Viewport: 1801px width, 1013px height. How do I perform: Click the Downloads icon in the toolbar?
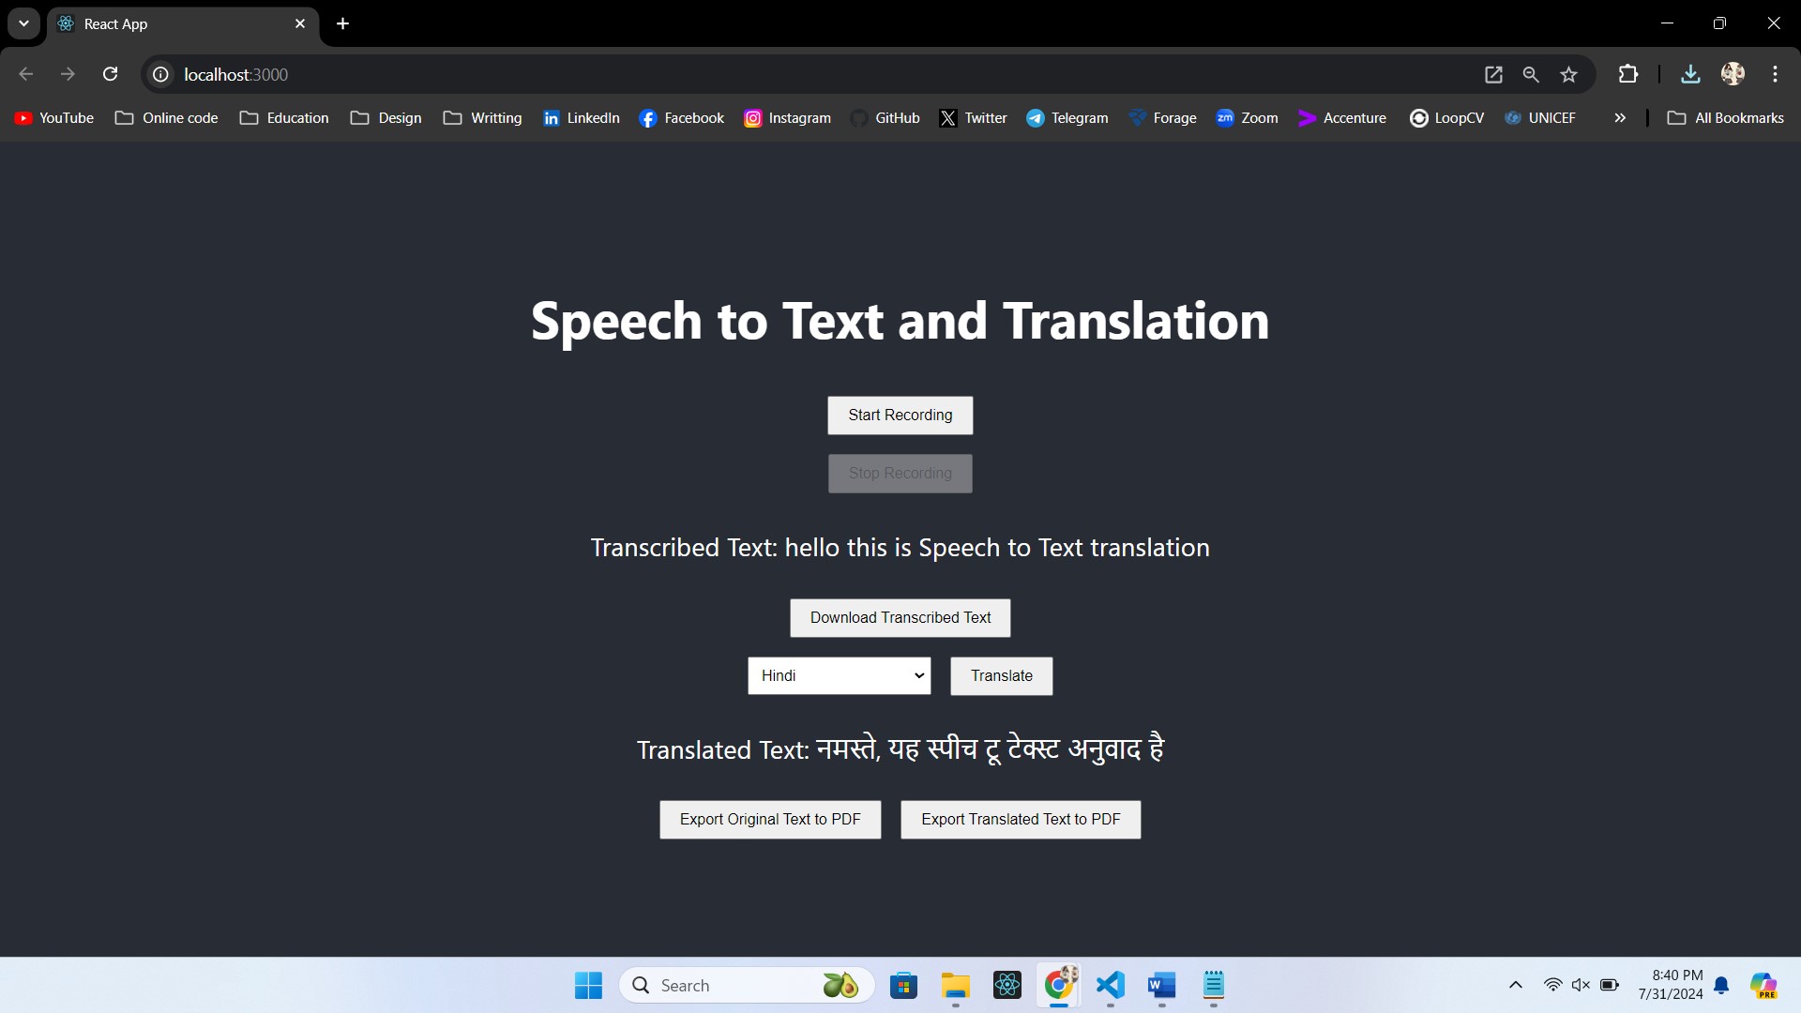pos(1690,74)
